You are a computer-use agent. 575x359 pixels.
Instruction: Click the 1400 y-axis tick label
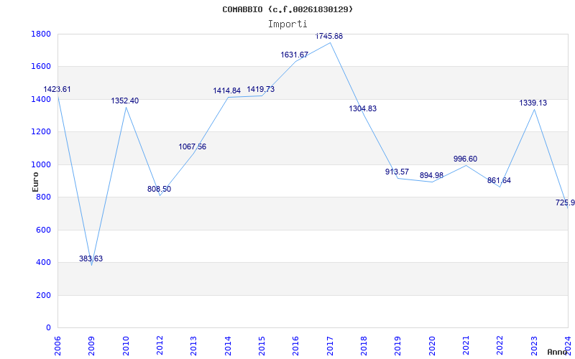tap(41, 99)
